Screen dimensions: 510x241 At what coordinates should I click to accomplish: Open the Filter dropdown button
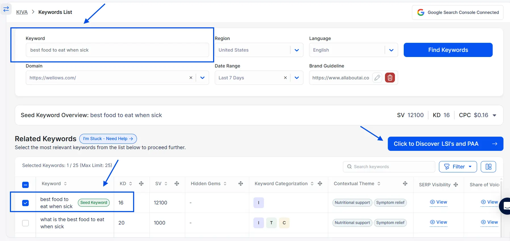[457, 167]
